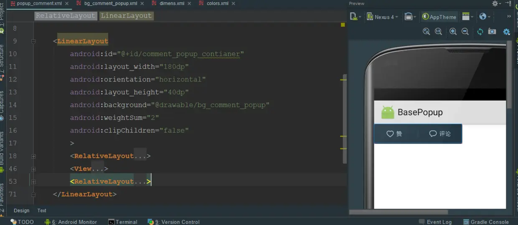Click the @drawable/bg_comment_popup value

click(210, 105)
